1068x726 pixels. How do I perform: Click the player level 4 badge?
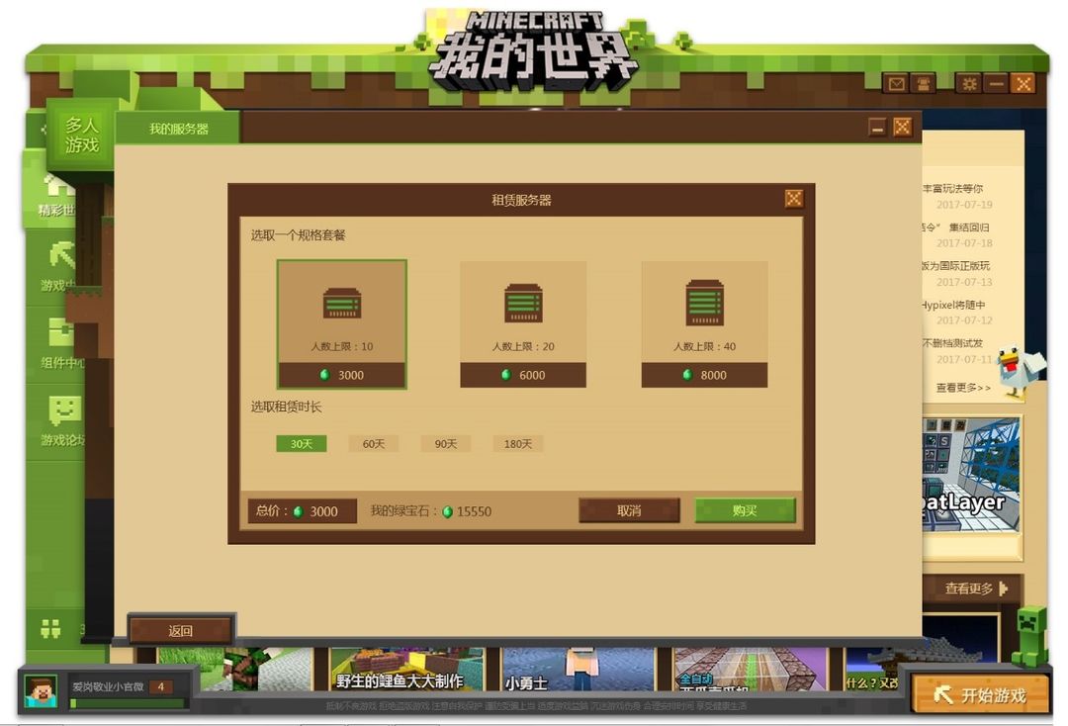[x=161, y=686]
